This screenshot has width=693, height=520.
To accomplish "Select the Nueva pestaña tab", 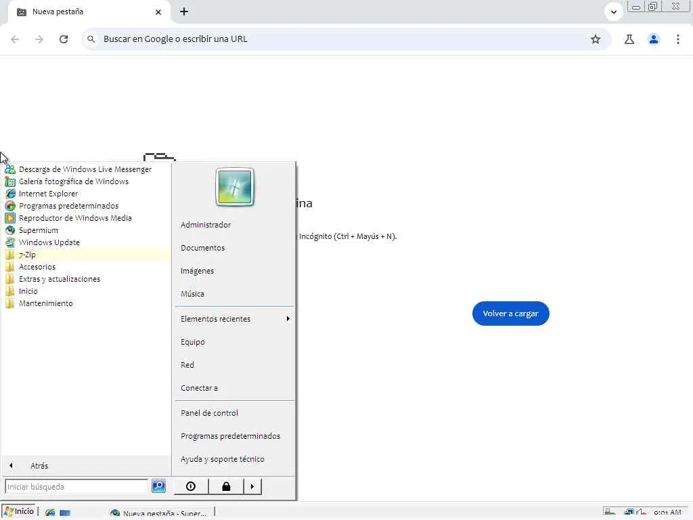I will (89, 12).
